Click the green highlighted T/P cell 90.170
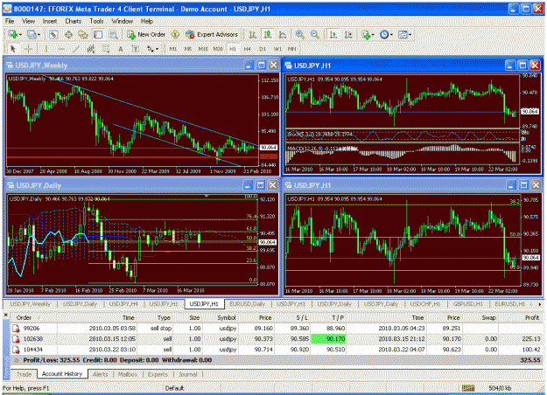The width and height of the screenshot is (547, 395). (x=328, y=338)
